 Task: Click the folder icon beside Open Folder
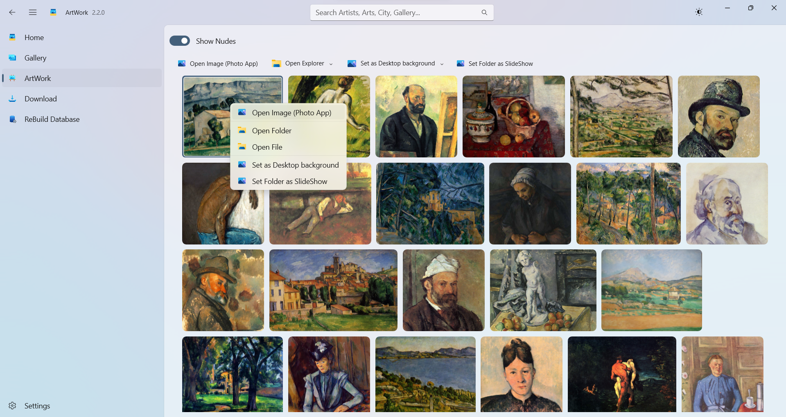click(x=242, y=130)
